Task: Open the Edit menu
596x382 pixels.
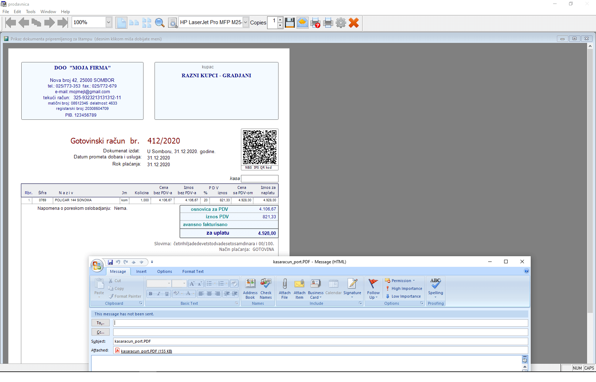Action: (x=17, y=12)
